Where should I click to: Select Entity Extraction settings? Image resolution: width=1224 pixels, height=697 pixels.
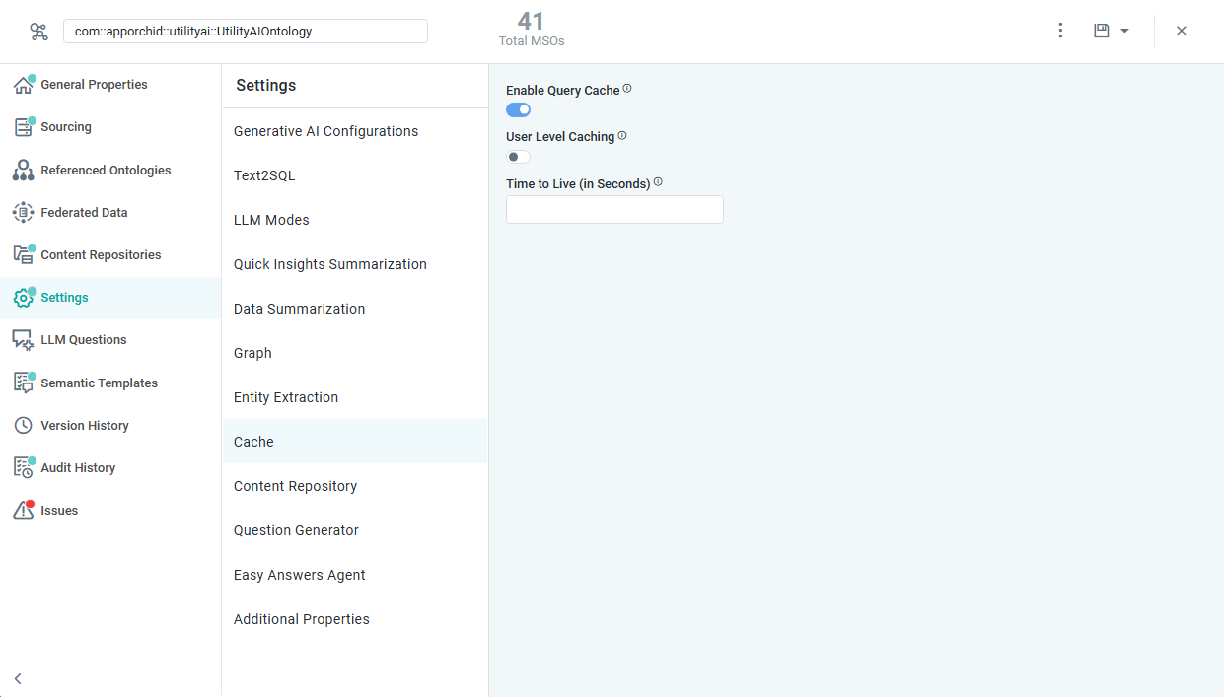click(x=355, y=397)
